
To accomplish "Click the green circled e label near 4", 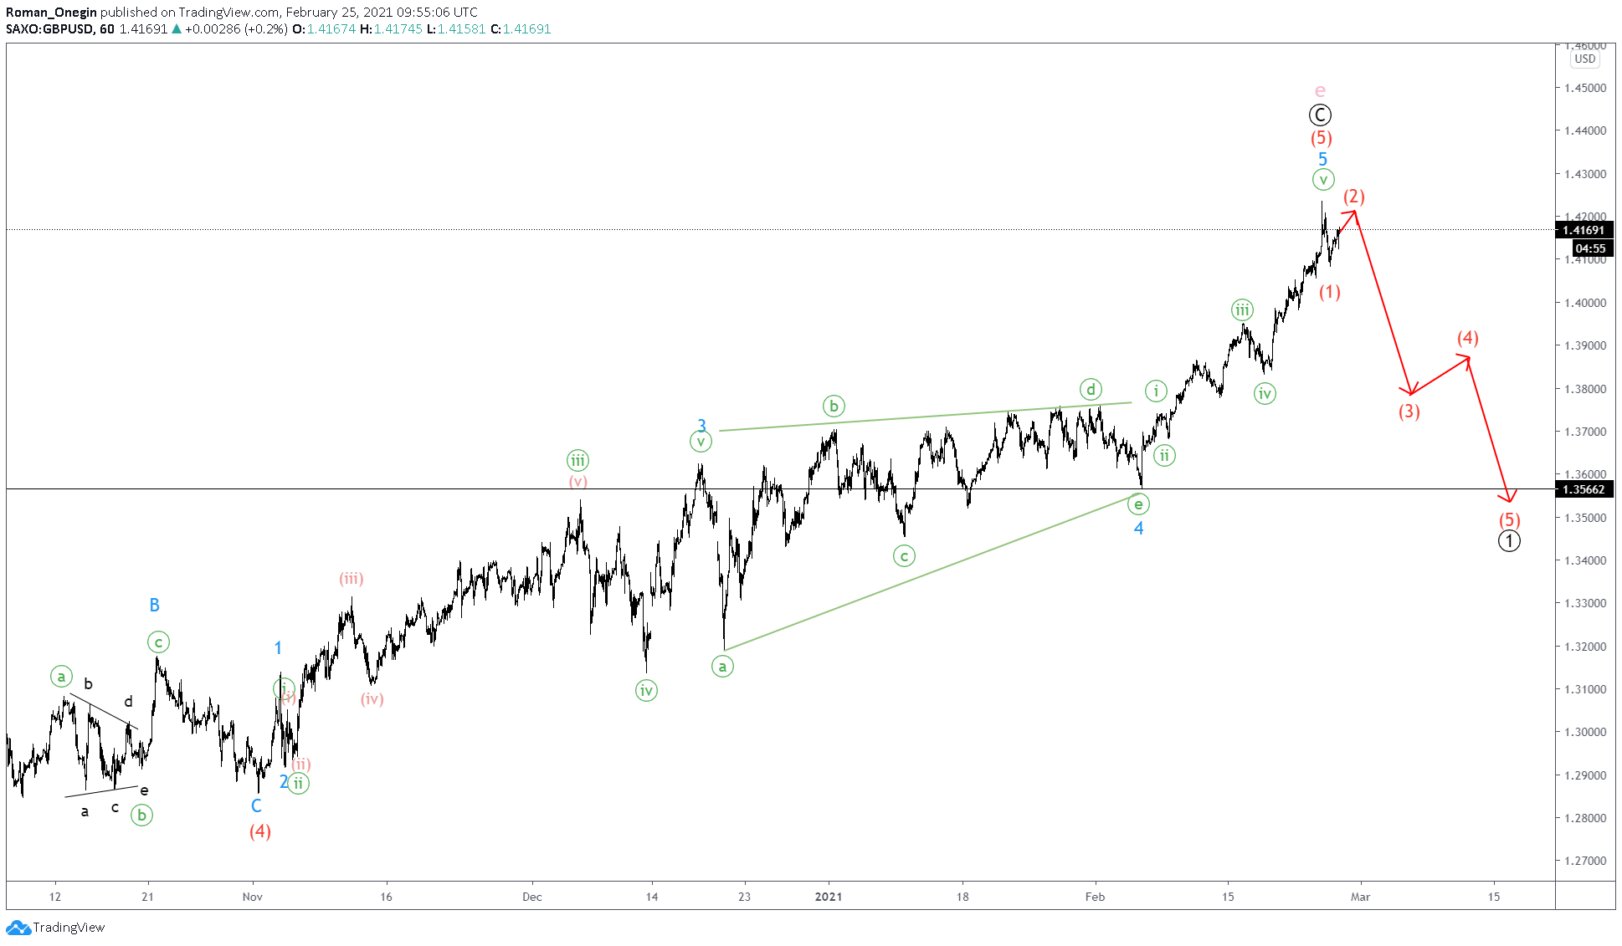I will [1138, 504].
